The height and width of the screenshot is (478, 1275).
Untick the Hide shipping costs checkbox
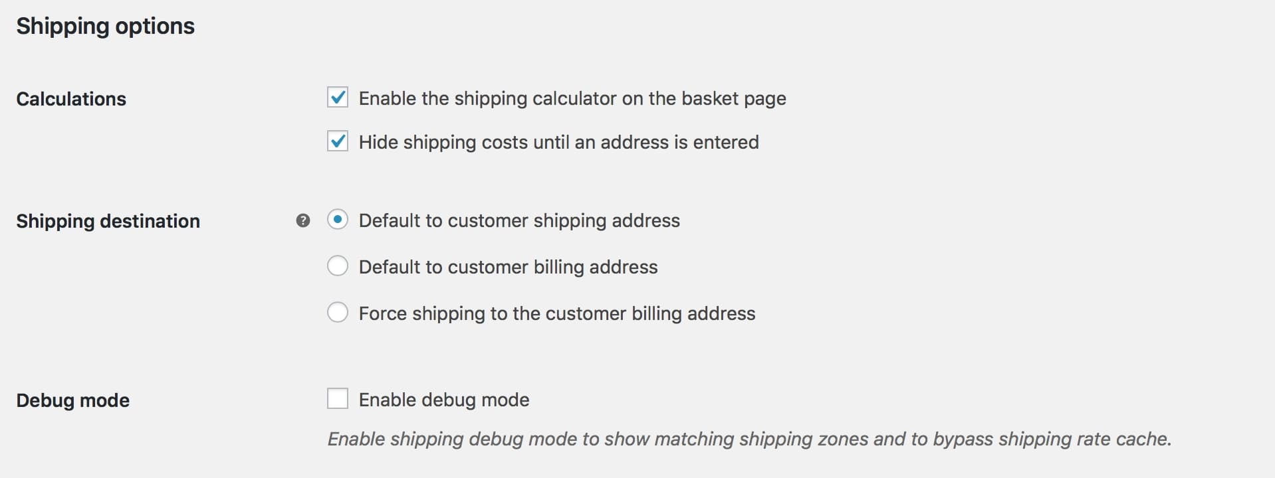(x=338, y=141)
